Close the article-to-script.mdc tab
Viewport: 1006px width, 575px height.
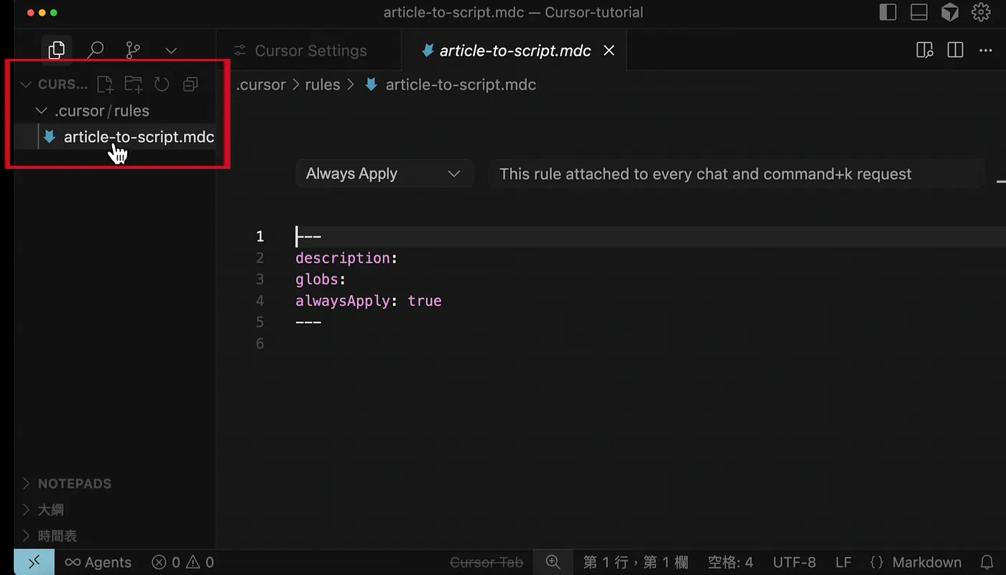coord(609,51)
